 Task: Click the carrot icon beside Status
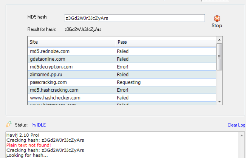[x=9, y=124]
